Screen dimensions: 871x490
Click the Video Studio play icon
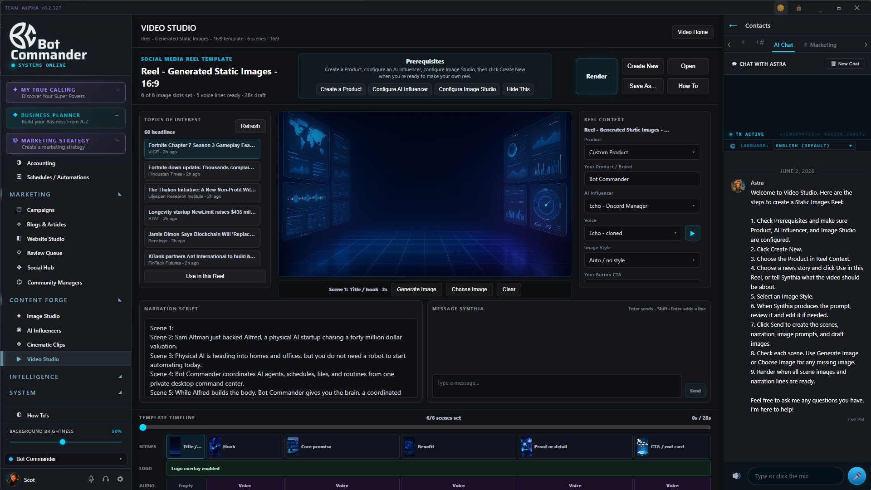click(19, 359)
